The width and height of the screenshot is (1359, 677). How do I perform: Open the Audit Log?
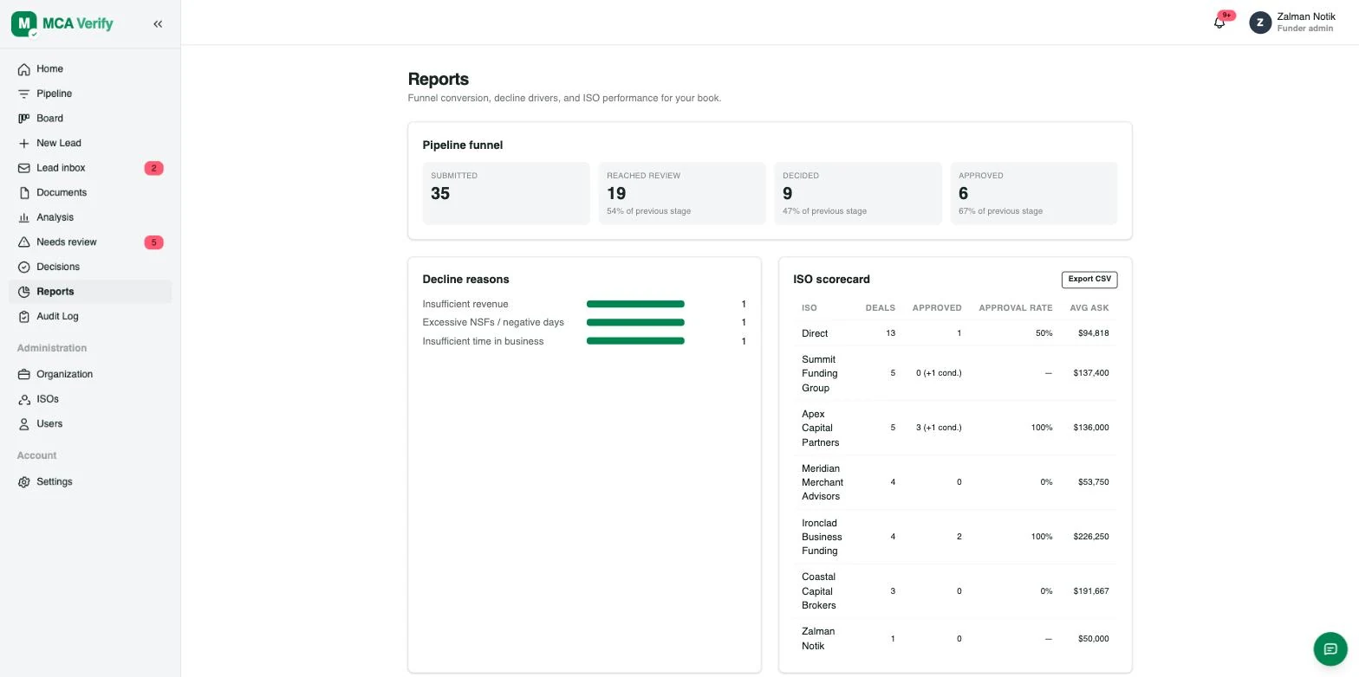pos(90,317)
